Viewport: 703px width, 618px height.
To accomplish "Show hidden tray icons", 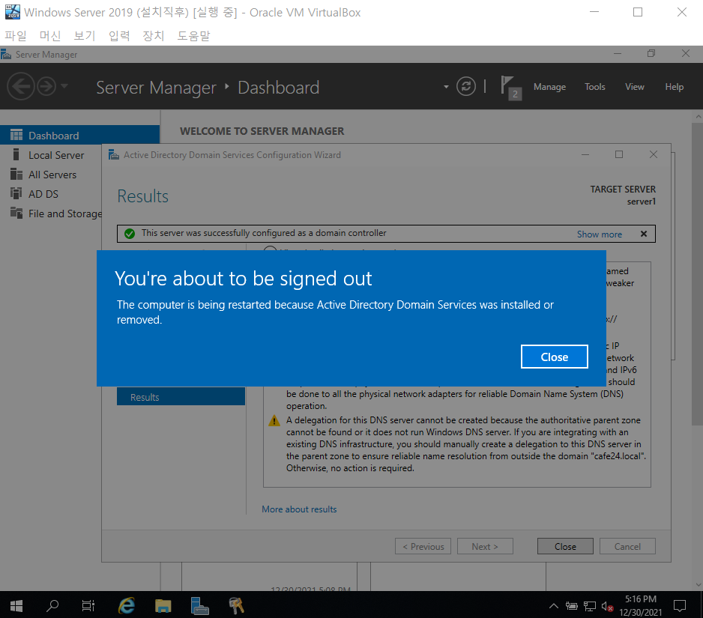I will pyautogui.click(x=554, y=606).
